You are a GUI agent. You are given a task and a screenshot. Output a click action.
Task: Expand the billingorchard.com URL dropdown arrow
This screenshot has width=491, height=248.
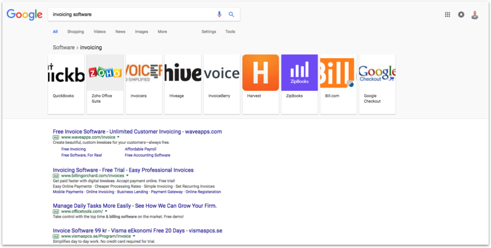[x=127, y=176]
